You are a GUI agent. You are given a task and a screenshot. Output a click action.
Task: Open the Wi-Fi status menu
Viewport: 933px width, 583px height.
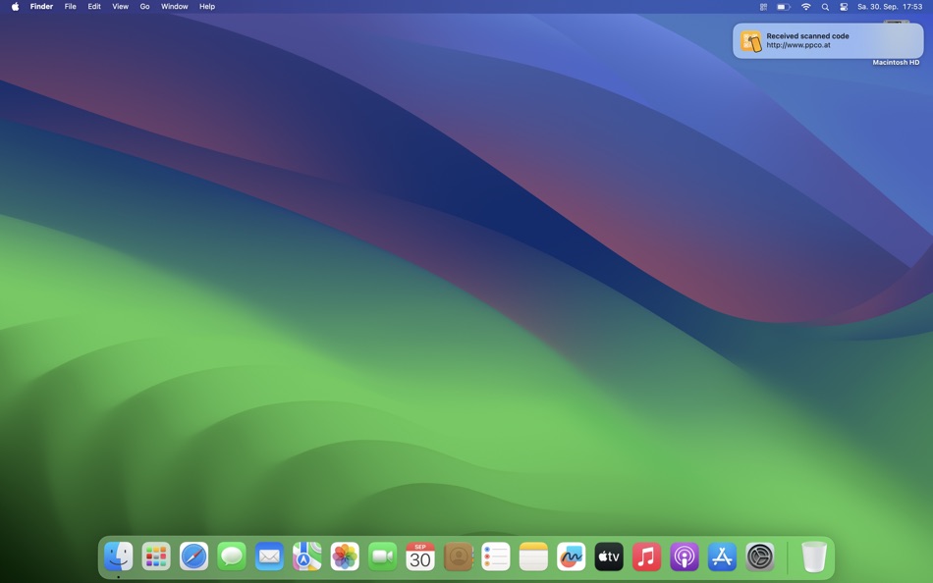coord(805,7)
